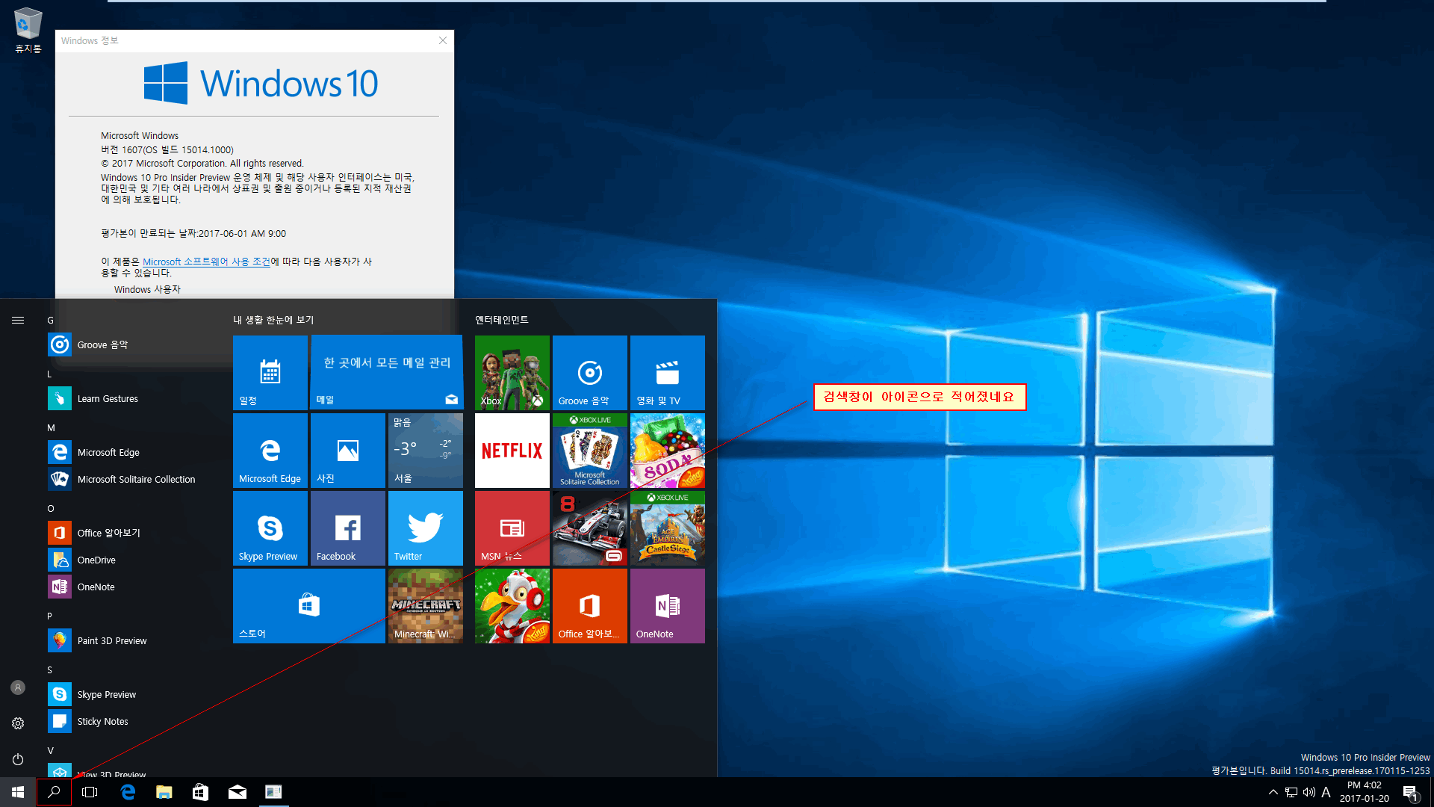1434x807 pixels.
Task: Open the MSN 뉴스 tile
Action: [512, 528]
